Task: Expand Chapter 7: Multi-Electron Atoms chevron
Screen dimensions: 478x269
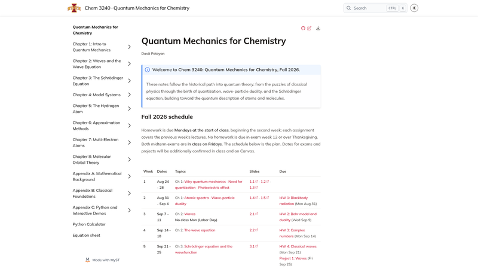Action: click(129, 143)
